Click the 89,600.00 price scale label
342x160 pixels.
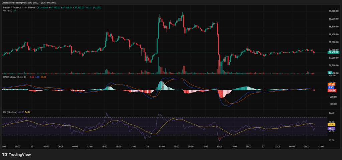pyautogui.click(x=333, y=11)
